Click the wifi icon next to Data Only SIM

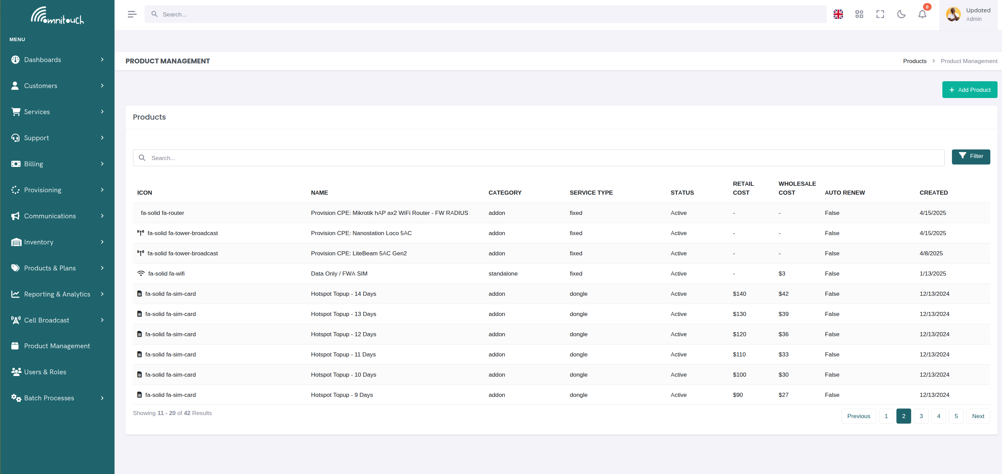pos(141,273)
